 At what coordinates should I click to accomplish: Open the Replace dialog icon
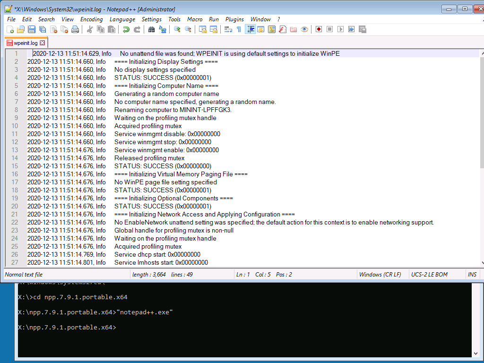tap(163, 29)
